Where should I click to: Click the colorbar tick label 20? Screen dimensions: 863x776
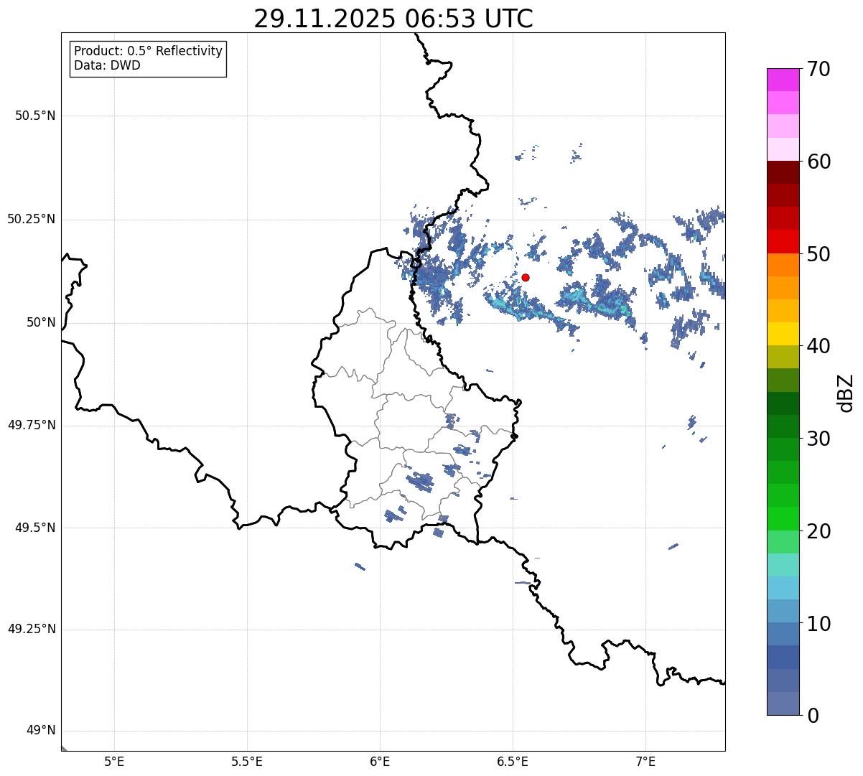click(x=818, y=531)
